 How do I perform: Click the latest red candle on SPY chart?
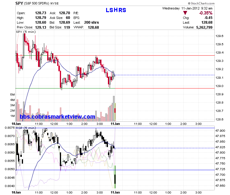click(115, 111)
